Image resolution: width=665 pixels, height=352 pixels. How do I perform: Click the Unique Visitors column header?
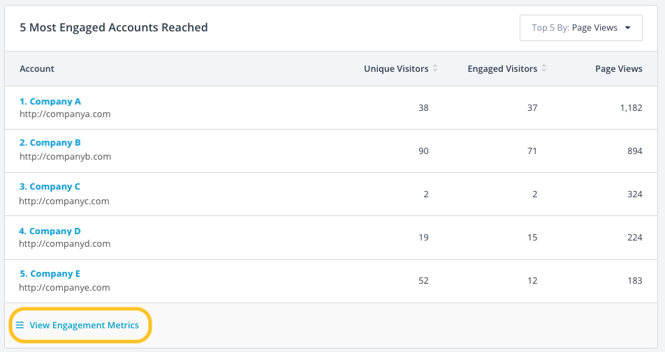coord(396,69)
